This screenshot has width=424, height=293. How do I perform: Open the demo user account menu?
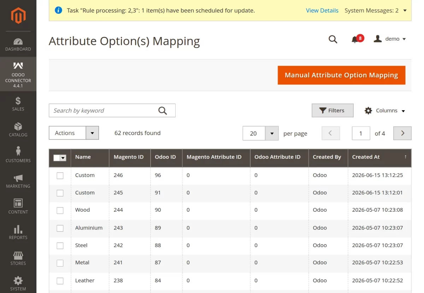click(390, 39)
